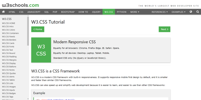The width and height of the screenshot is (201, 100).
Task: Open W3.CSS HOME in sidebar
Action: (x=9, y=23)
